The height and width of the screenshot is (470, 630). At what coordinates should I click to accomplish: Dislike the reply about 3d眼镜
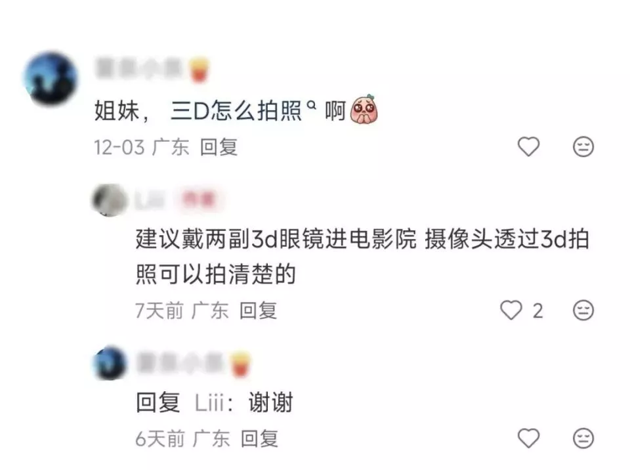583,310
